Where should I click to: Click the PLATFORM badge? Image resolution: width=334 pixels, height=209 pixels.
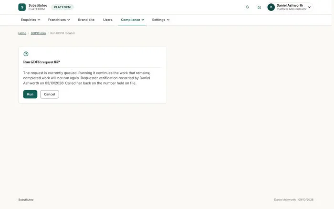pos(62,7)
